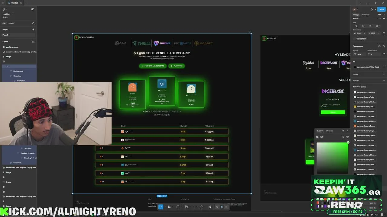
Task: Add a stroke with the plus icon
Action: 384,74
